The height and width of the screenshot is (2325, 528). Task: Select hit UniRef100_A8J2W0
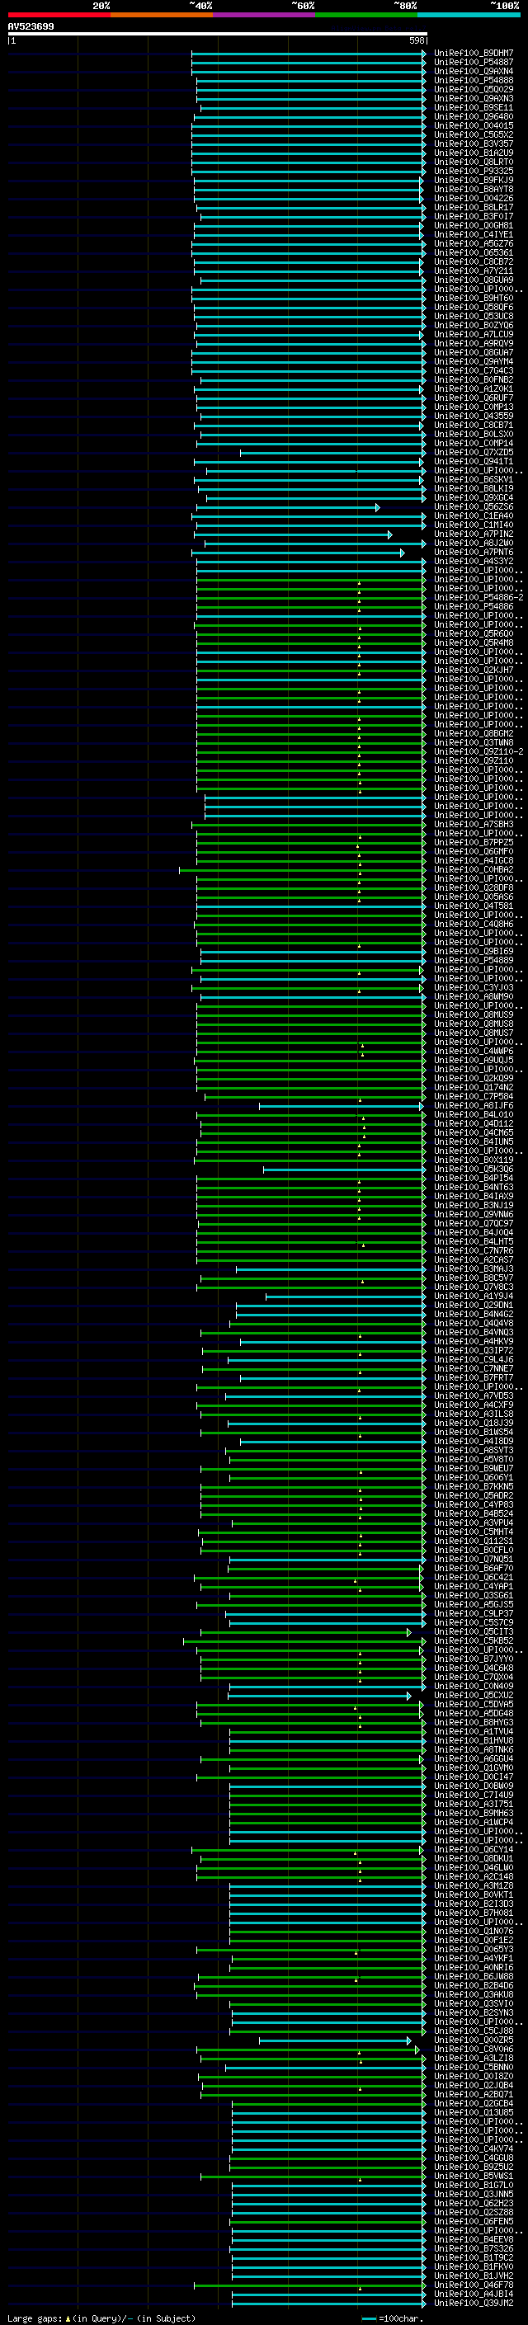point(474,543)
